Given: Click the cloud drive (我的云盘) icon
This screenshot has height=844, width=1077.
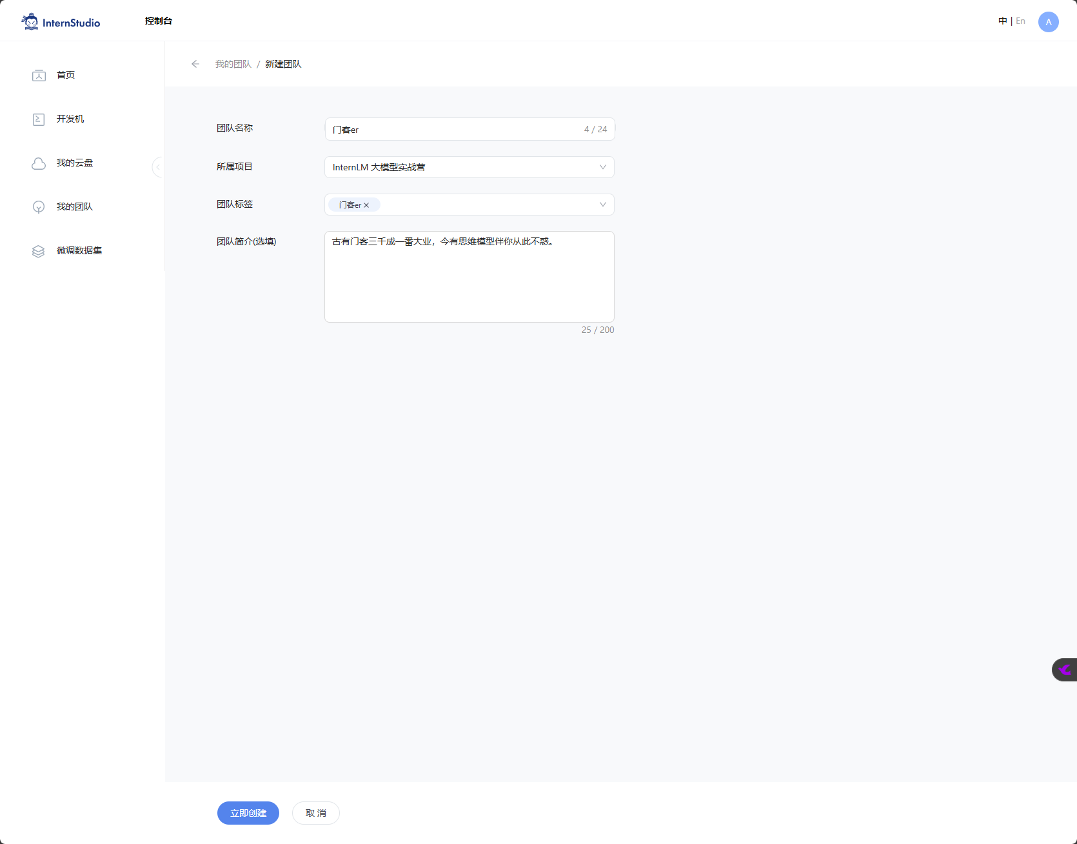Looking at the screenshot, I should (x=39, y=163).
